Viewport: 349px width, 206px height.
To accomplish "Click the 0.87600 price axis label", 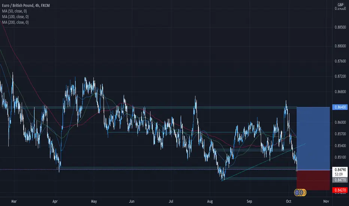I will (x=340, y=61).
